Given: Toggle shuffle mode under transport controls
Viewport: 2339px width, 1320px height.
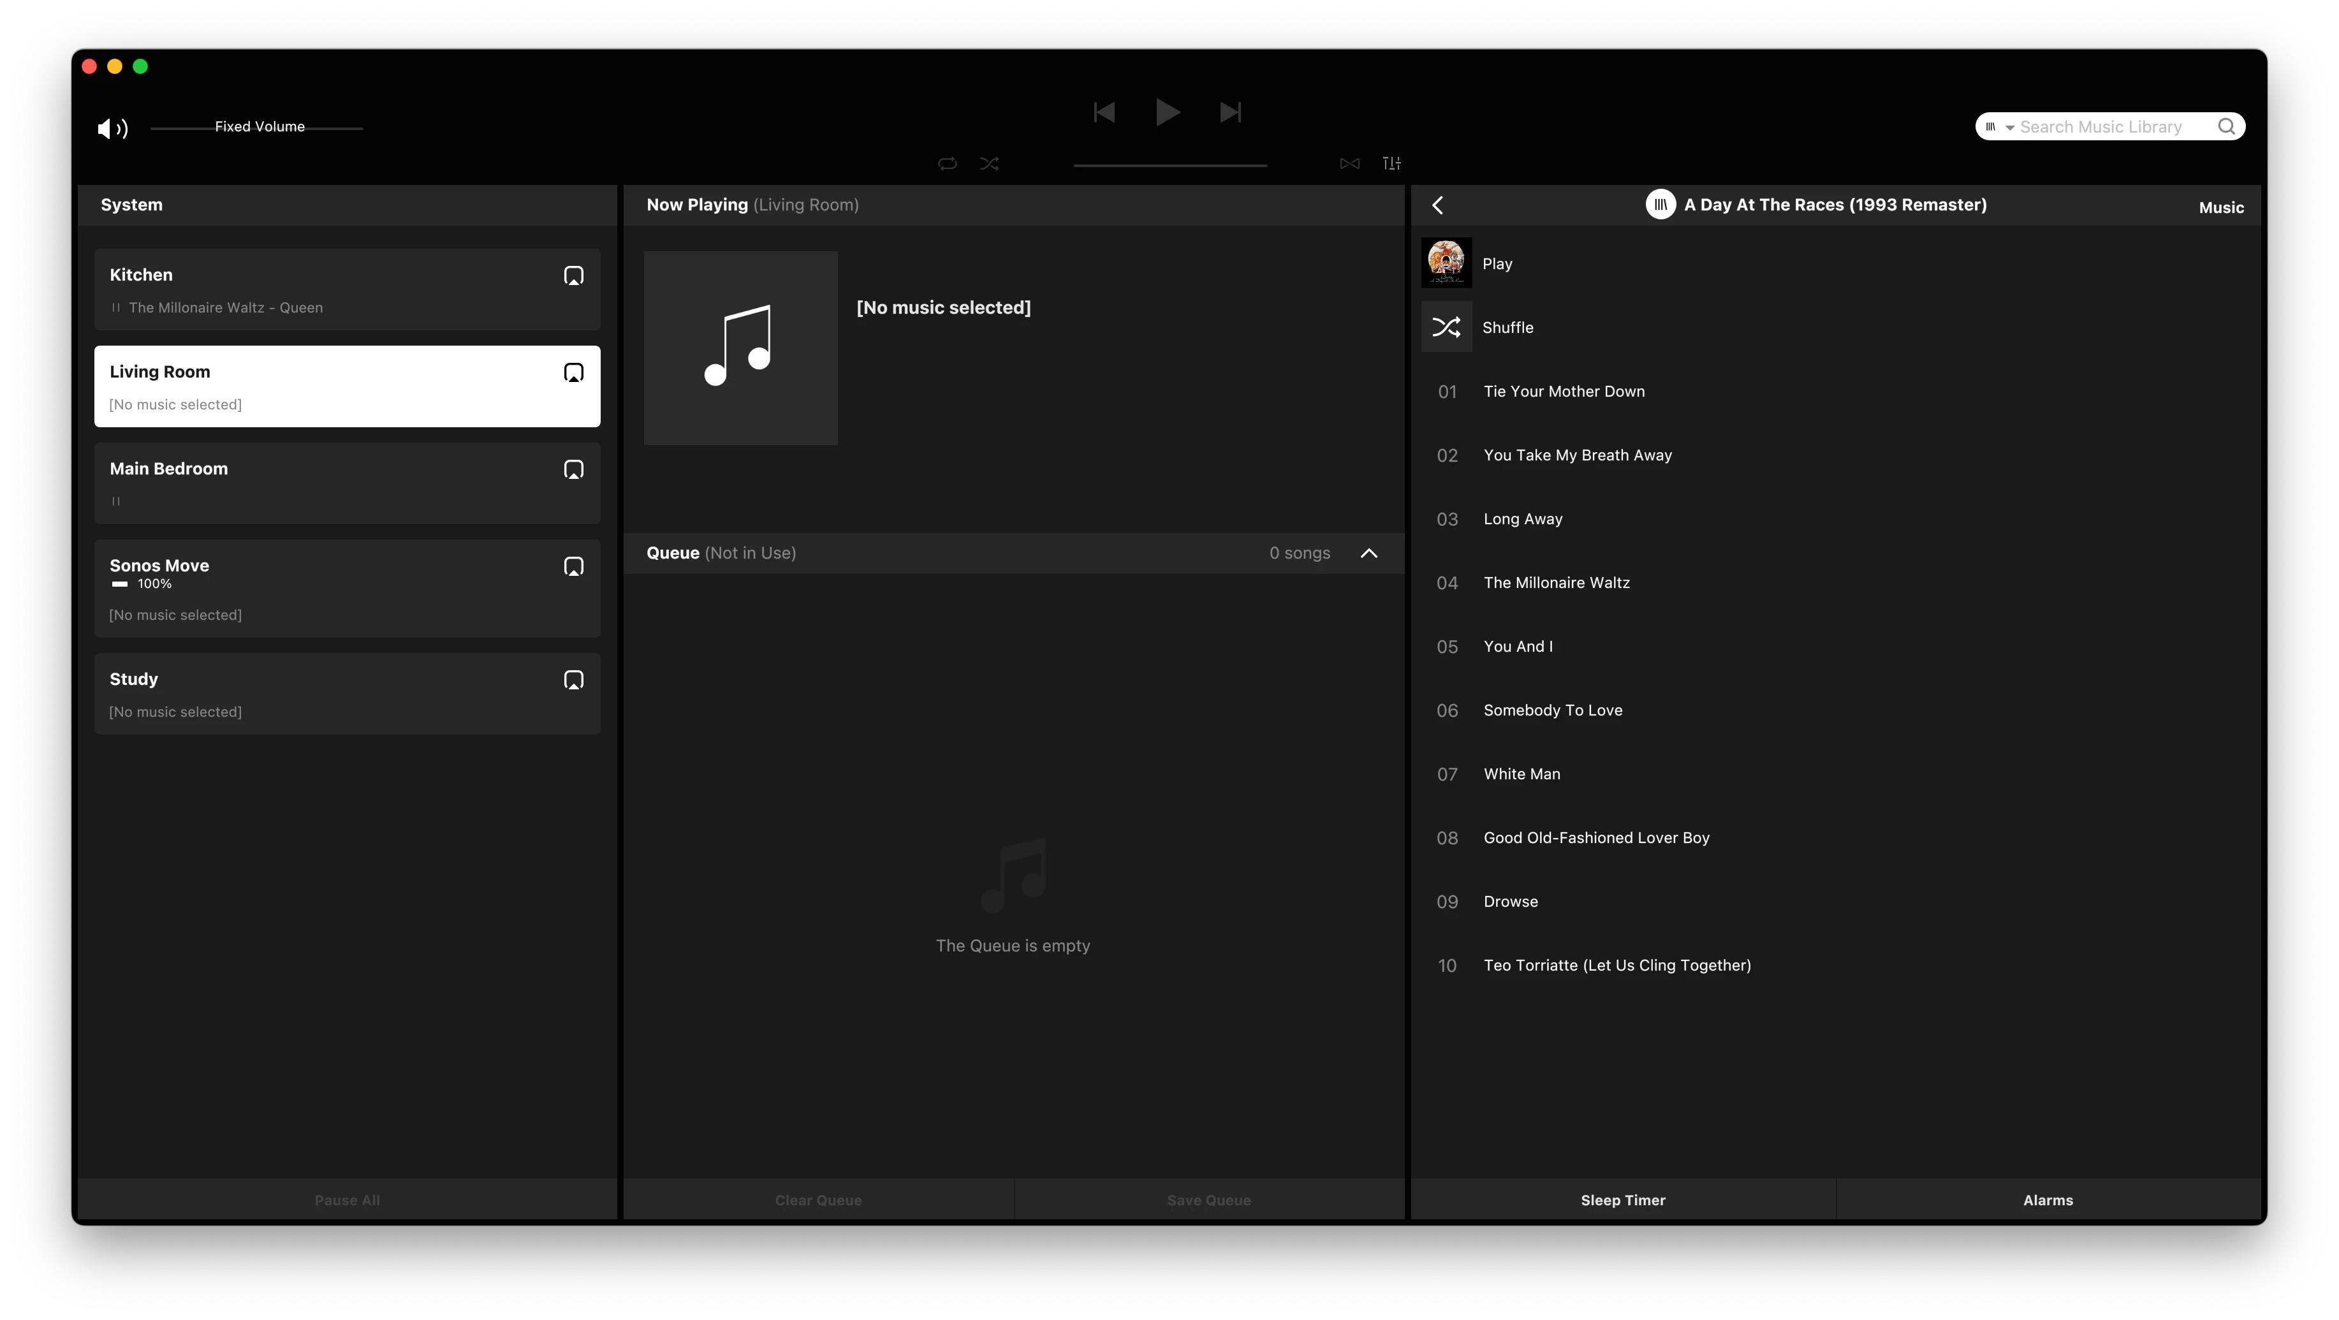Looking at the screenshot, I should (989, 163).
